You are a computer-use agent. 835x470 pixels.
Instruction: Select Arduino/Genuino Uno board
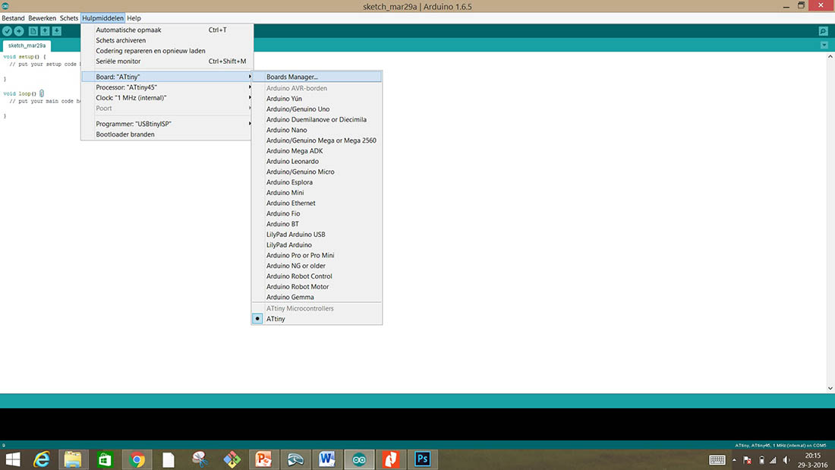(317, 109)
